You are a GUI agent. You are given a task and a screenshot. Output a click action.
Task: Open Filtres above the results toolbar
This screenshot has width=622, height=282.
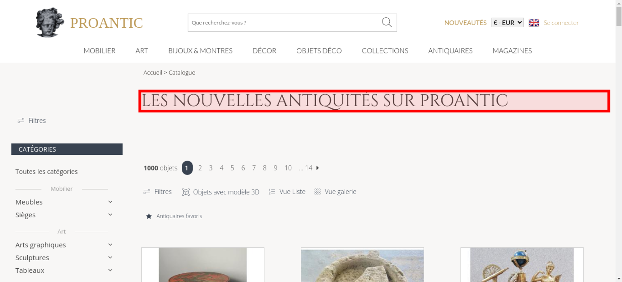coord(157,192)
